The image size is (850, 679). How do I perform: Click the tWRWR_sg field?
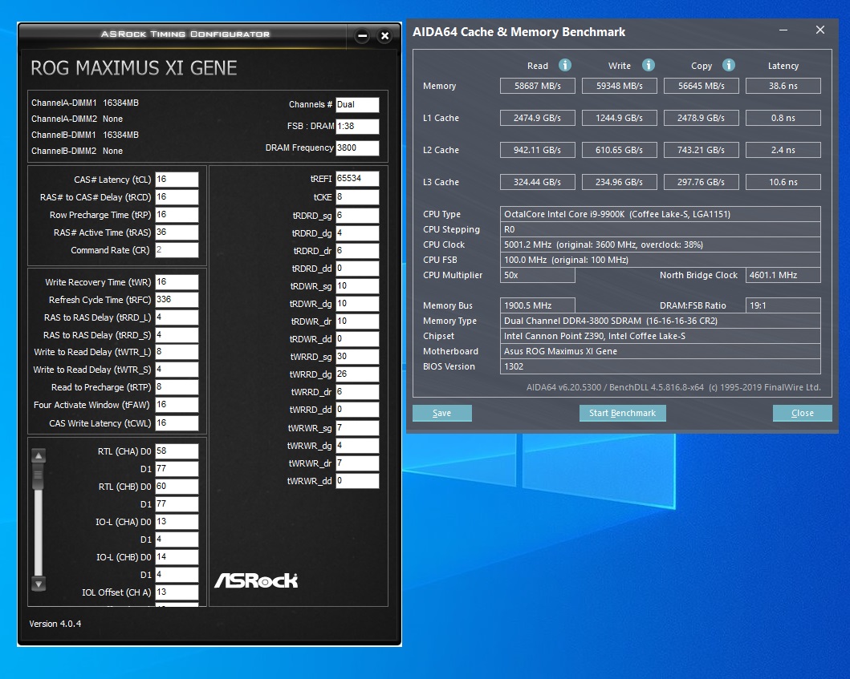357,428
